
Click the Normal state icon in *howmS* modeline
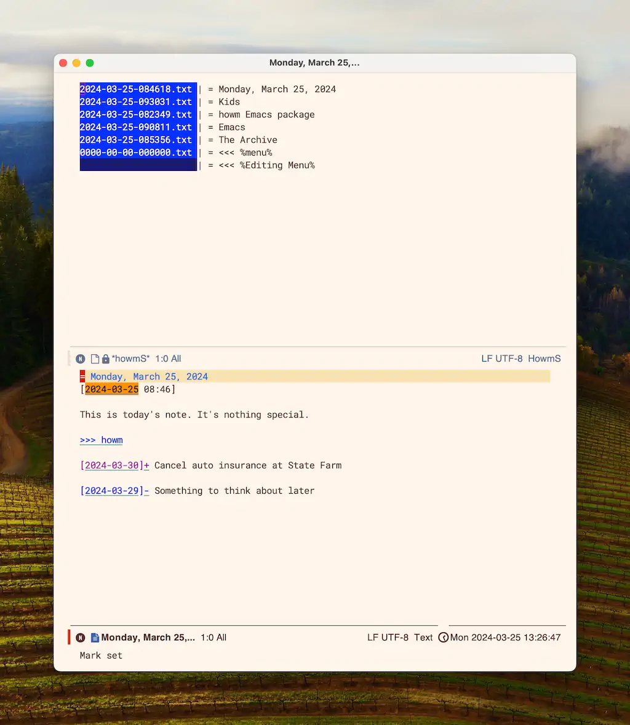click(x=81, y=359)
